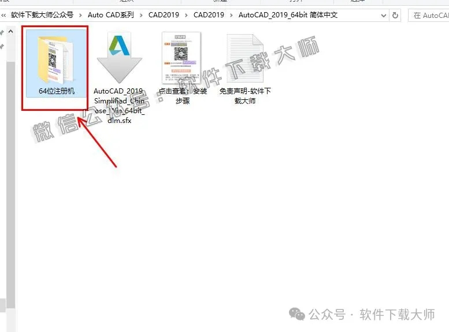This screenshot has height=332, width=449.
Task: Expand chevron after Auto CAD系列 breadcrumb
Action: pyautogui.click(x=141, y=15)
